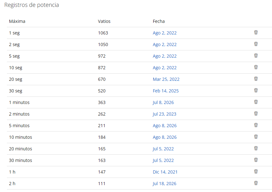Delete the 5 minutos record
The height and width of the screenshot is (192, 272).
click(256, 125)
